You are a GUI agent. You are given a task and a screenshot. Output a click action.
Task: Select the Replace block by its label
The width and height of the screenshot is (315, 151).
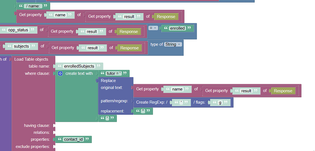[108, 80]
